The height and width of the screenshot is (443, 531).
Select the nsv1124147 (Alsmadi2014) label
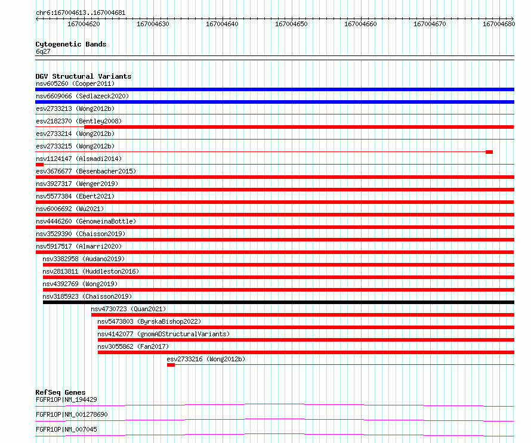pyautogui.click(x=79, y=159)
